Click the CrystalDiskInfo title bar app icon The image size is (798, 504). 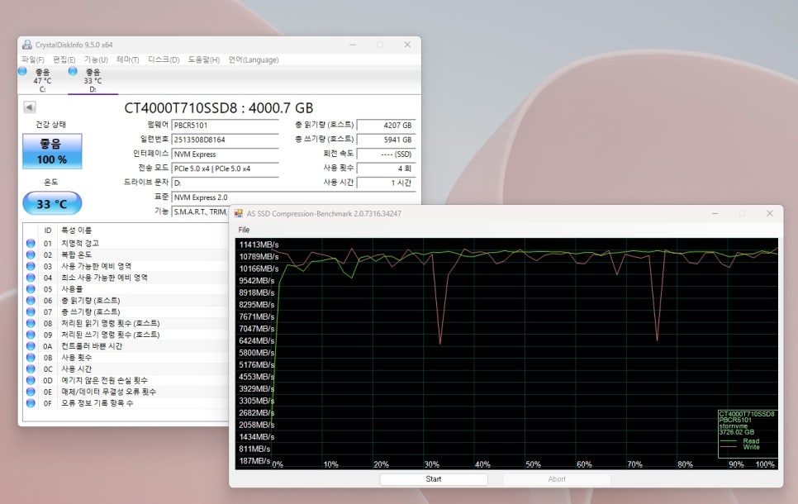(x=27, y=45)
